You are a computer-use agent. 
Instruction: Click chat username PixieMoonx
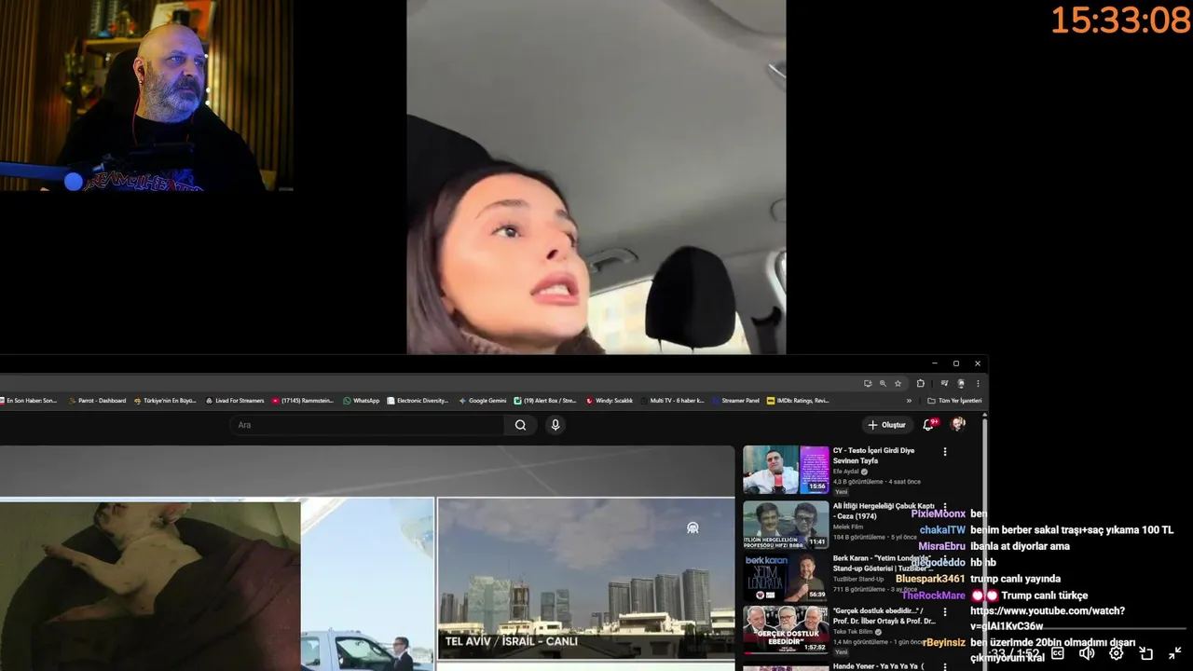939,514
